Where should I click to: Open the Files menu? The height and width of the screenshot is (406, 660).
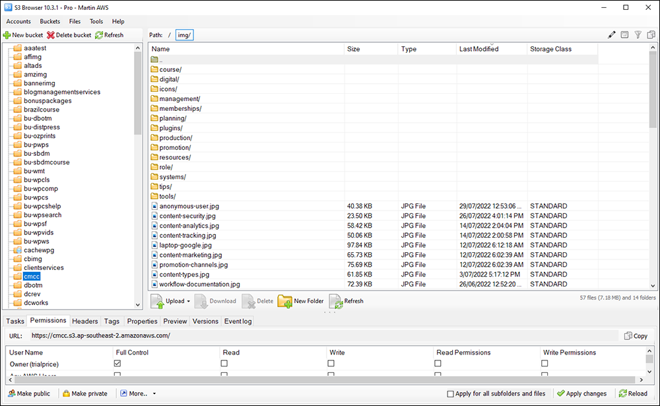coord(75,22)
